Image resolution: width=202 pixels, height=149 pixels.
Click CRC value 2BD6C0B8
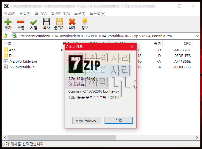(x=182, y=67)
